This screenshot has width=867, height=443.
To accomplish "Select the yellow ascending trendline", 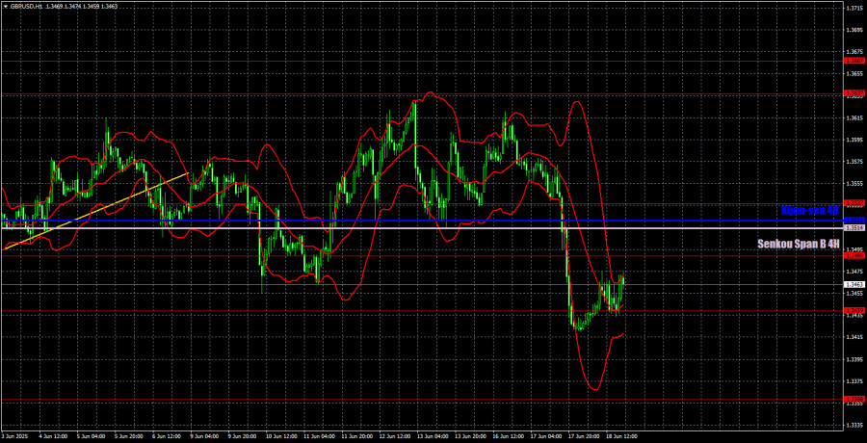I will 95,211.
